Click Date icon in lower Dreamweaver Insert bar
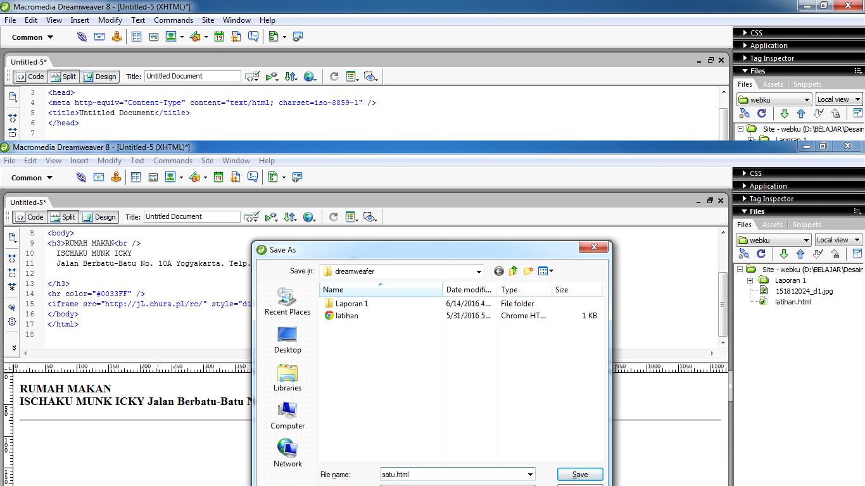 (218, 178)
